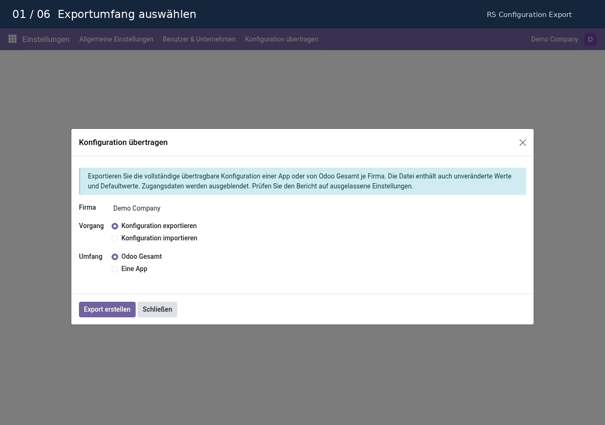605x425 pixels.
Task: Open Konfiguration übertragen menu item
Action: coord(281,39)
